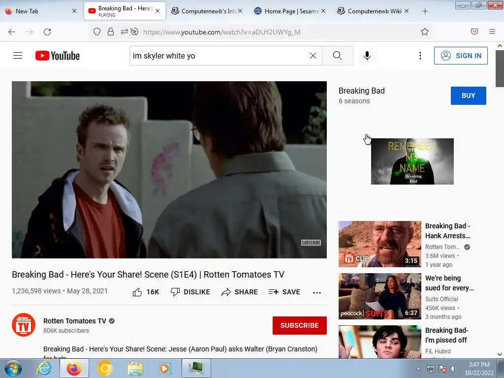The image size is (504, 378).
Task: Switch to Computernewb Wiki tab
Action: (373, 11)
